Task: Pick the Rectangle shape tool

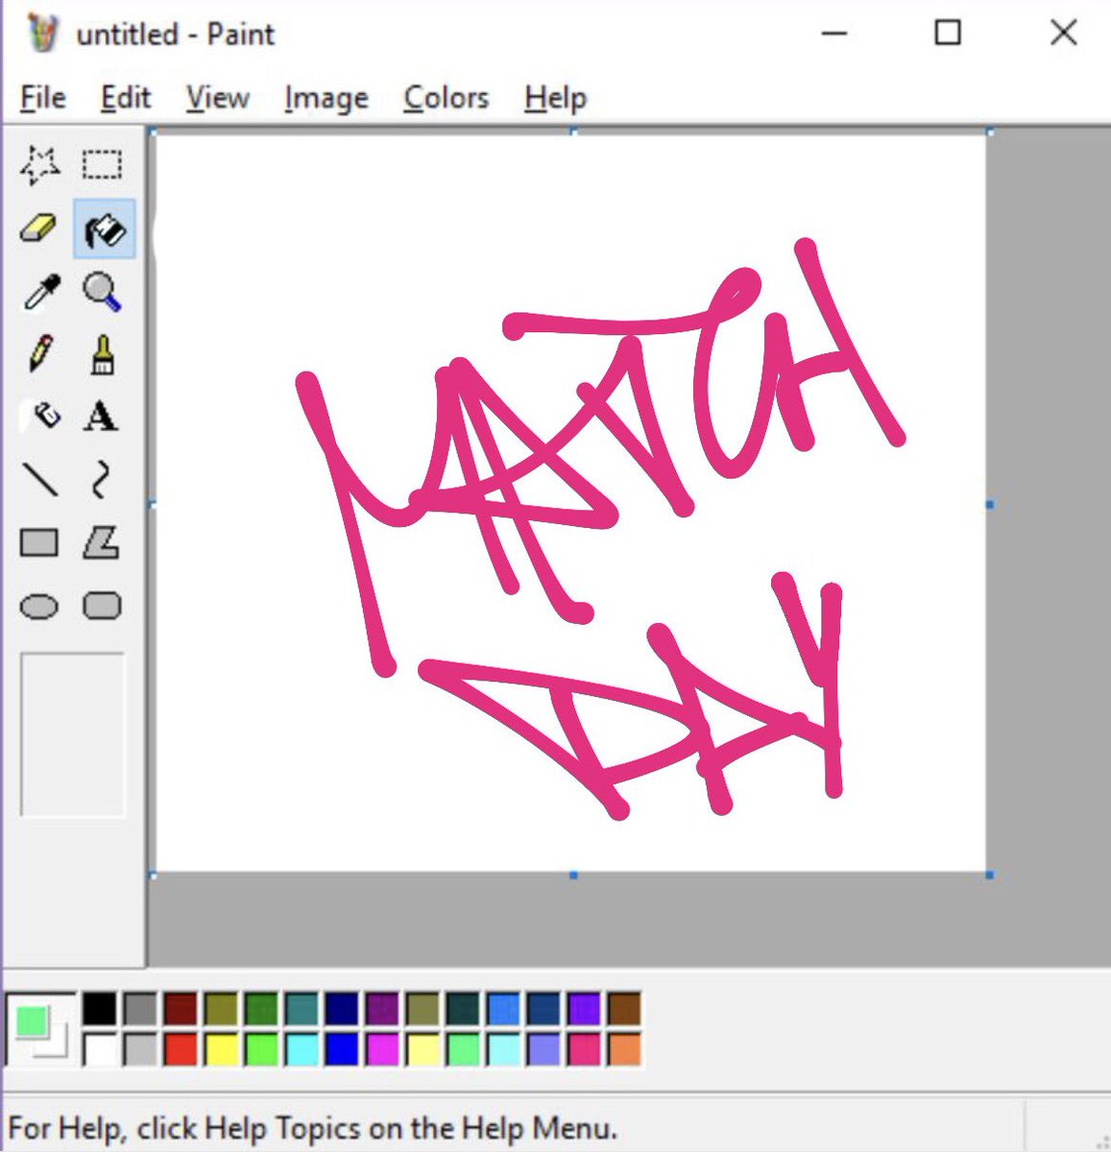Action: point(39,543)
